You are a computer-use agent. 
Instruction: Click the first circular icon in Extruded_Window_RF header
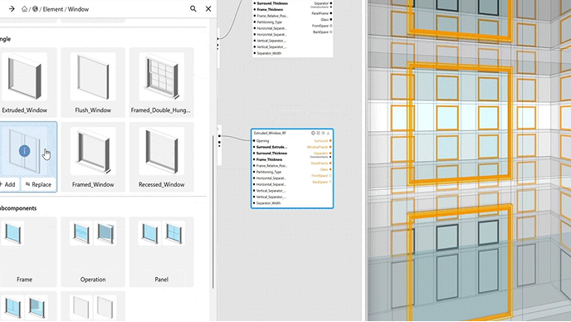click(313, 133)
